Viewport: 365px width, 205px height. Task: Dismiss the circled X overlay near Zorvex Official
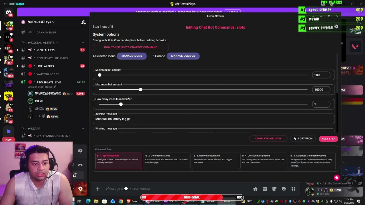pyautogui.click(x=336, y=27)
